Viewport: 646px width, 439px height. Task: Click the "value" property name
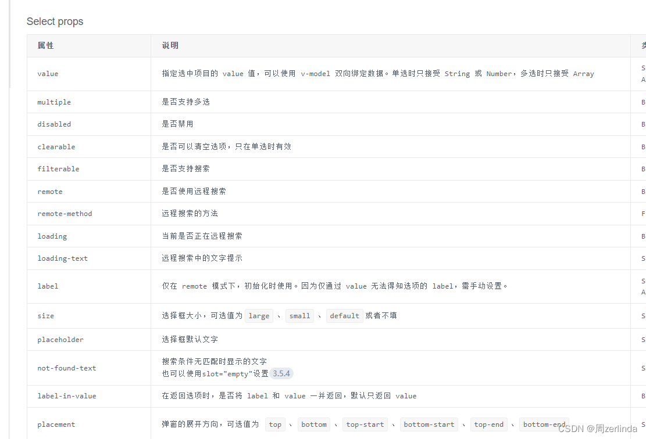point(48,74)
